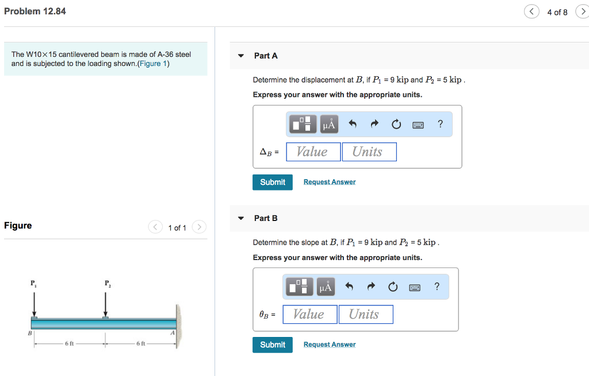Viewport: 589px width, 376px height.
Task: Redo entry in Part A toolbar
Action: point(374,124)
